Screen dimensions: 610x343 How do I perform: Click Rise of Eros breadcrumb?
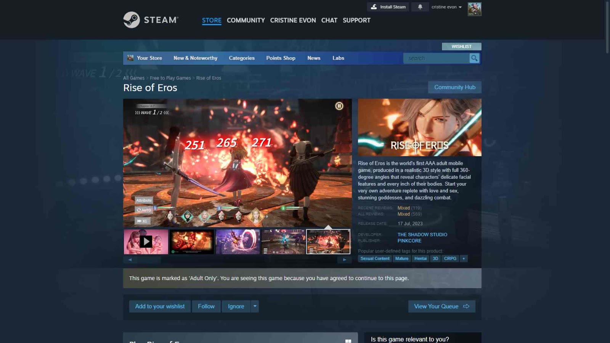(209, 78)
